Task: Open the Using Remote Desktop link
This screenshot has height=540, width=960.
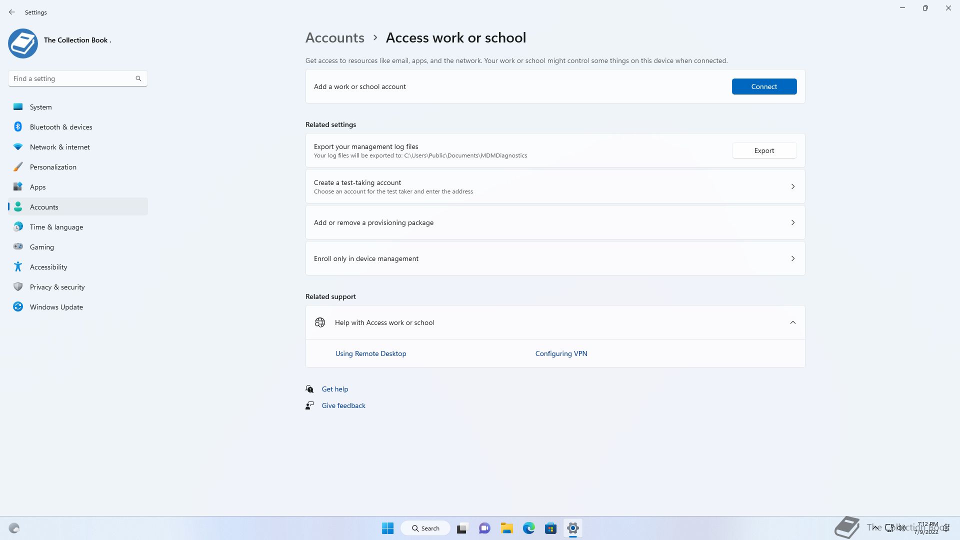Action: coord(370,353)
